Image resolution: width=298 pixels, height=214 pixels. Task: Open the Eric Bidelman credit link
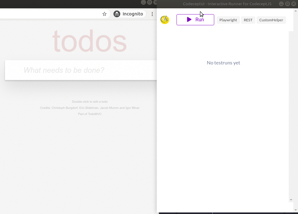click(89, 108)
